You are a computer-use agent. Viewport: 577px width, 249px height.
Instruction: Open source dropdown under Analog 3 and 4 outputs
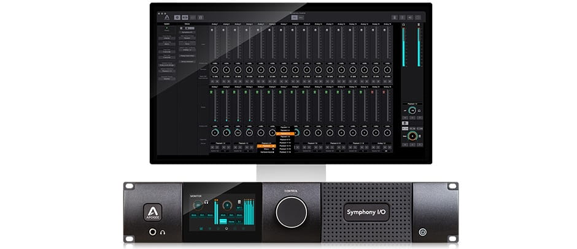click(x=243, y=143)
